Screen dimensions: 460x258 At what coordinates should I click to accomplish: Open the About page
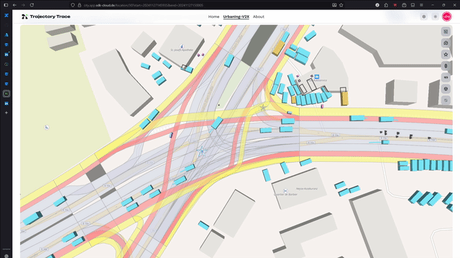tap(259, 16)
